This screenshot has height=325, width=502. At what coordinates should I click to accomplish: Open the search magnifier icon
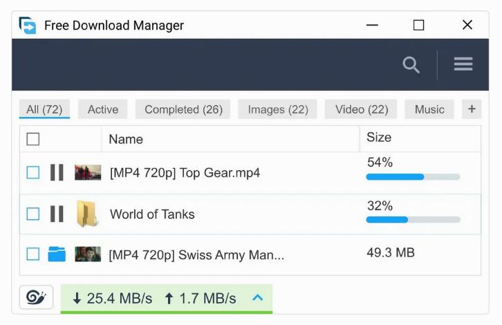point(411,65)
